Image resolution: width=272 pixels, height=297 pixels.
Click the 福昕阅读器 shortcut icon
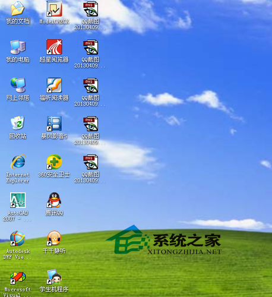[54, 86]
